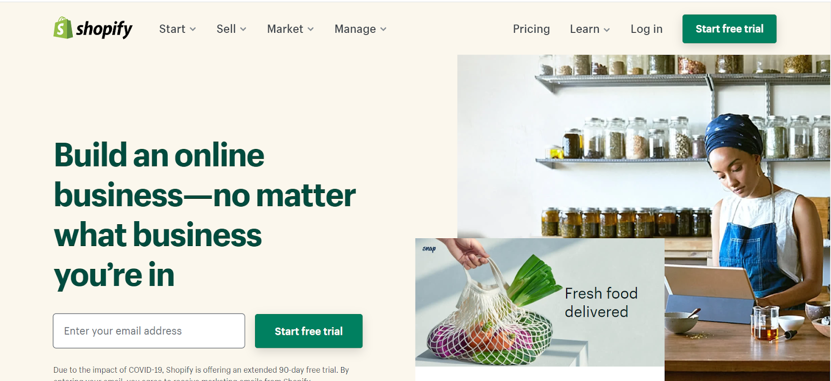Screen dimensions: 831x381
Task: Click the header Start free trial button
Action: pyautogui.click(x=729, y=29)
